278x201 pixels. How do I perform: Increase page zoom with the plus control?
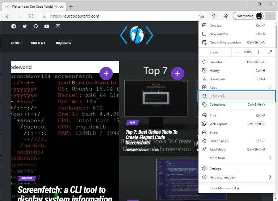click(259, 52)
